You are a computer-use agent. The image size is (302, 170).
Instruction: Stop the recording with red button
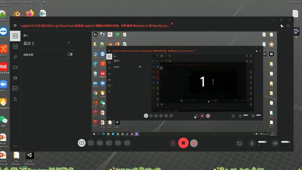pyautogui.click(x=183, y=143)
